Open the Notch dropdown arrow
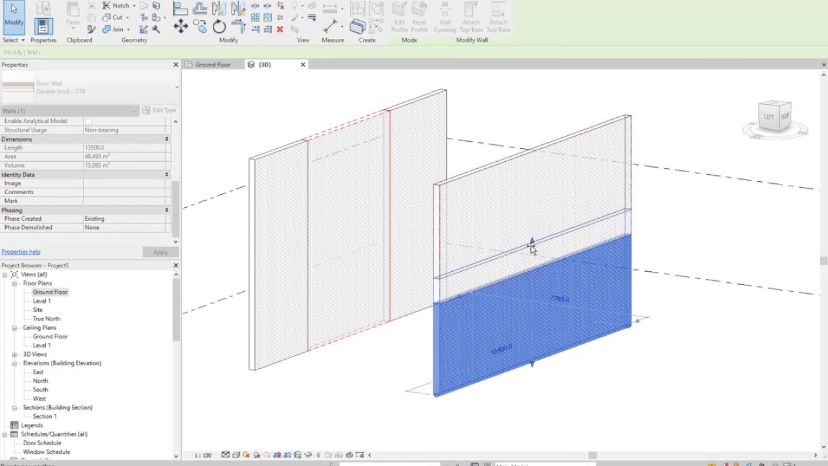 coord(134,6)
